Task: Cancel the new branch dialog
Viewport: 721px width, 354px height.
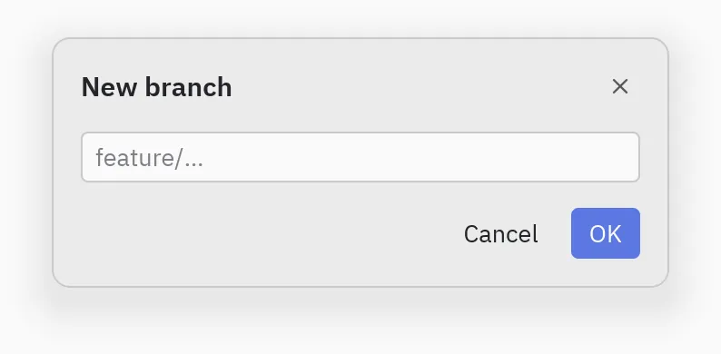Action: coord(500,233)
